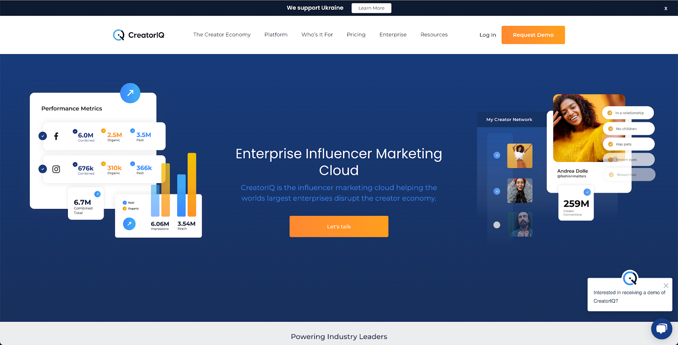The height and width of the screenshot is (345, 678).
Task: Open The Creator Economy menu
Action: 222,35
